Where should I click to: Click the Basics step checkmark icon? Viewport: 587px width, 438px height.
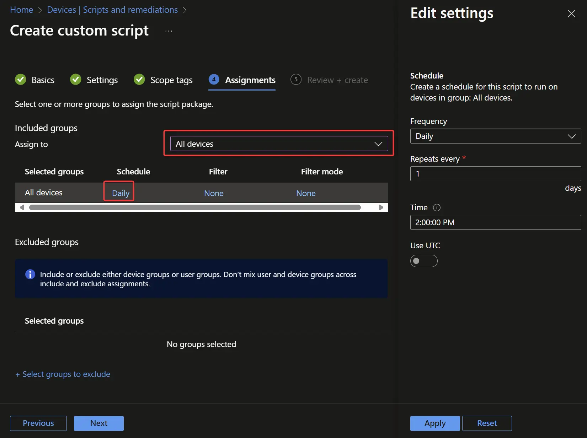click(x=21, y=80)
